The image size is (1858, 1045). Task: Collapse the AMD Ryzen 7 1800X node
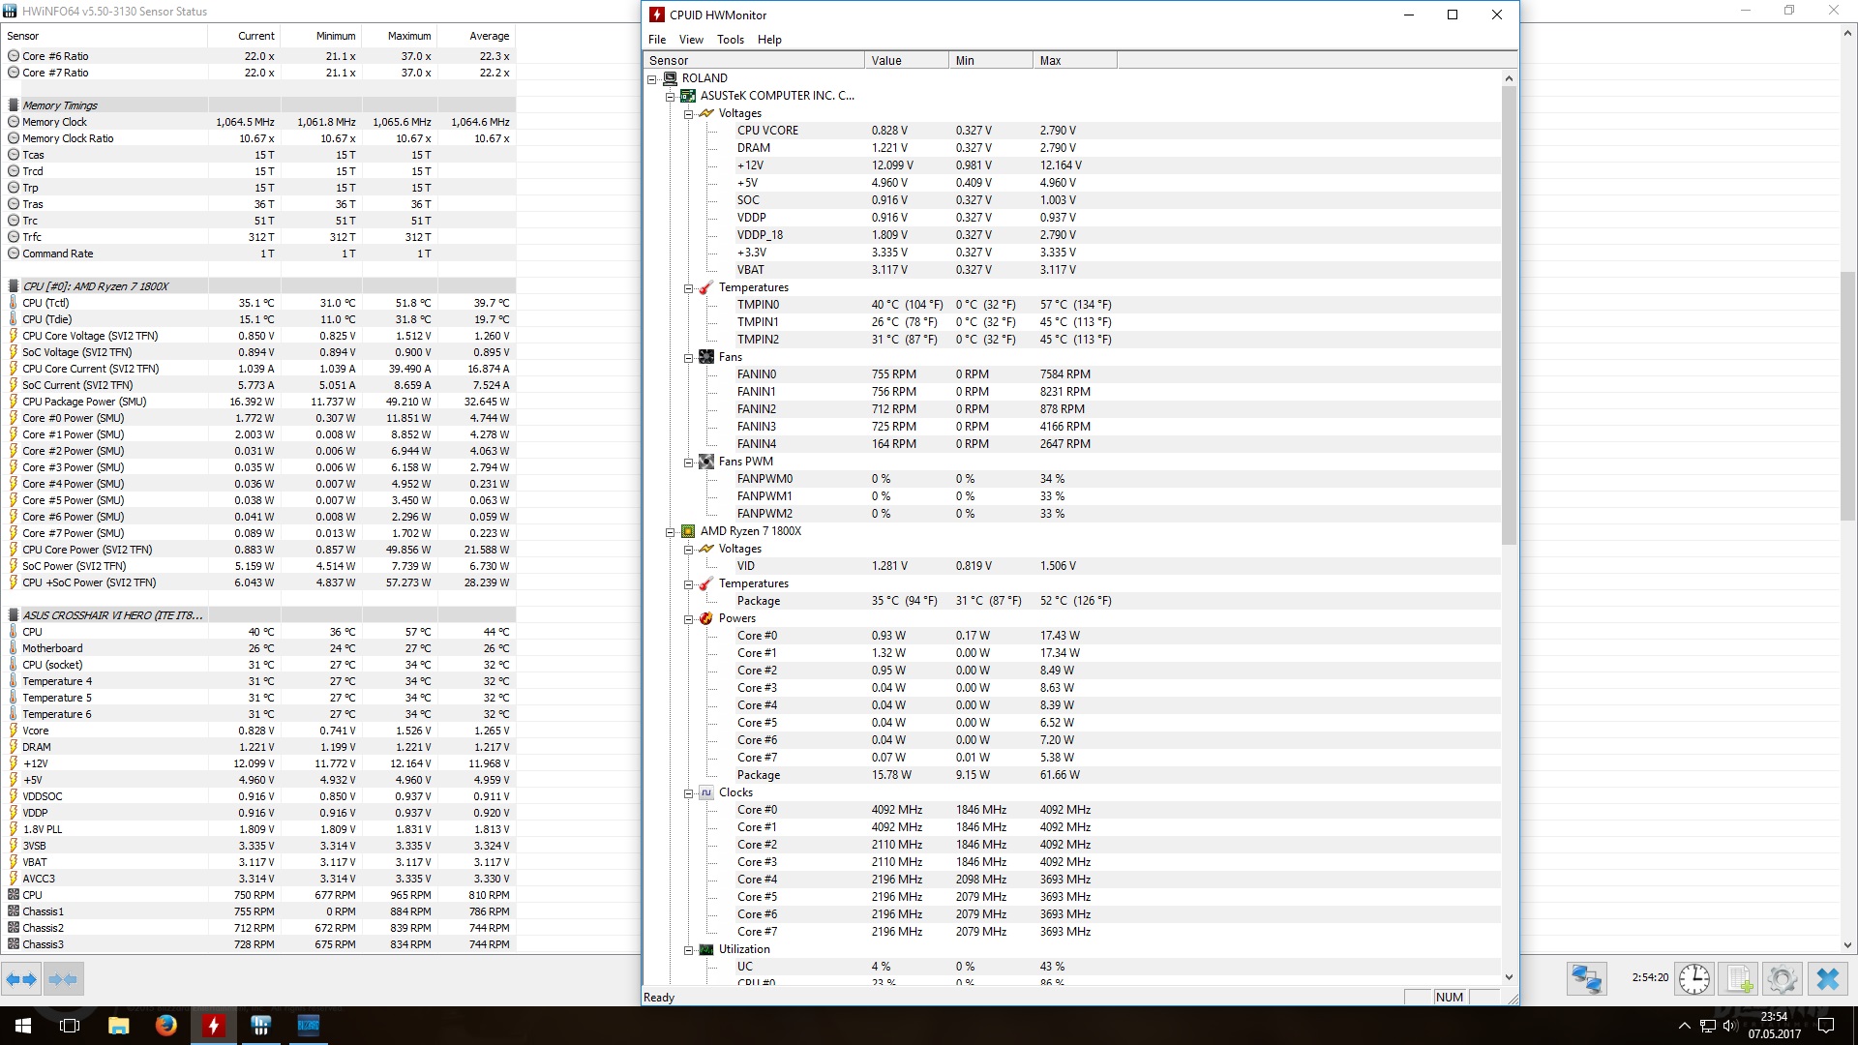670,531
